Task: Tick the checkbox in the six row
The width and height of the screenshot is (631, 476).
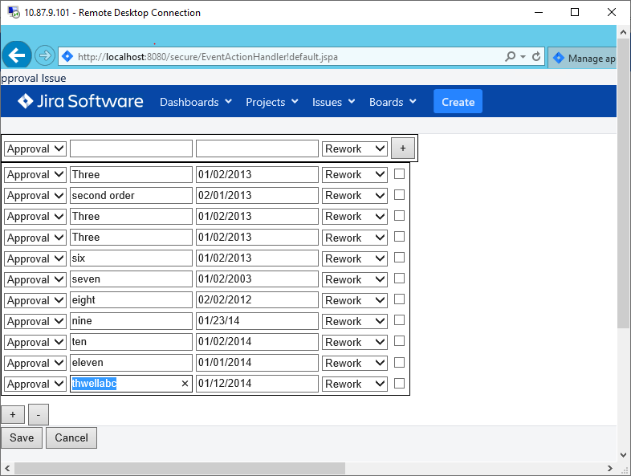Action: tap(399, 258)
